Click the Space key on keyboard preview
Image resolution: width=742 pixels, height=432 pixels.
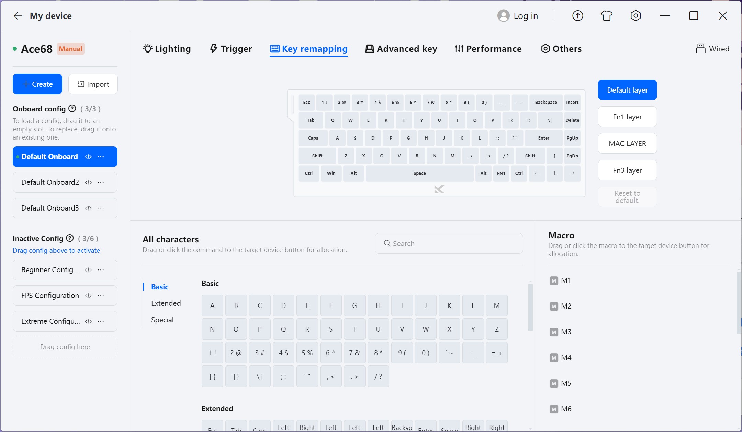coord(419,173)
